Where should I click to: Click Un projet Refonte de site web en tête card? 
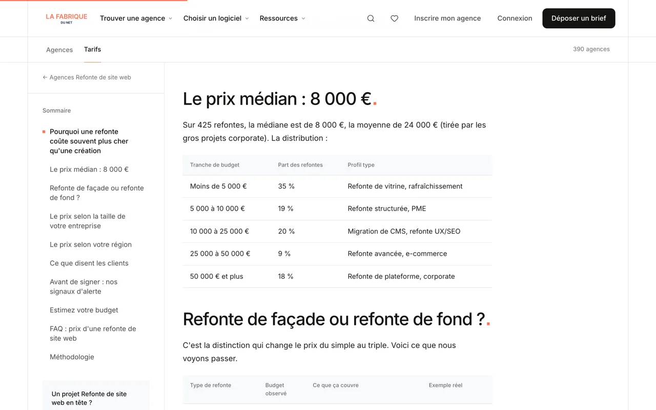pos(96,396)
